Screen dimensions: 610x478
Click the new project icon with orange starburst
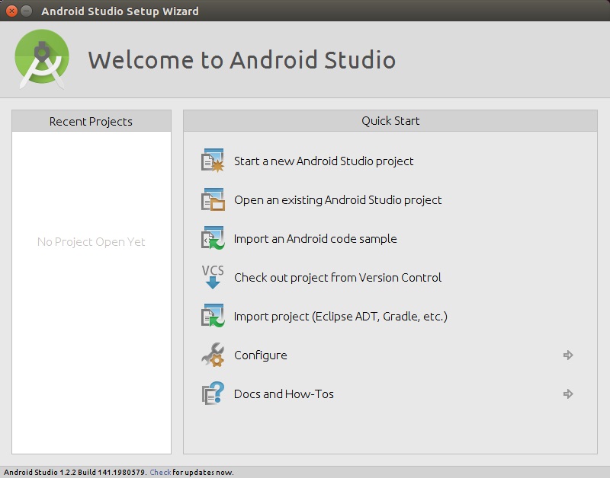pyautogui.click(x=213, y=160)
